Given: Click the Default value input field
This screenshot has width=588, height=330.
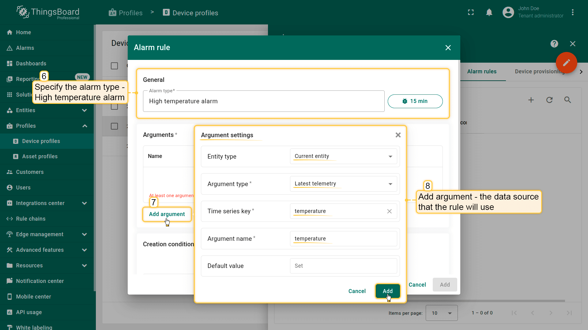Looking at the screenshot, I should click(x=343, y=266).
